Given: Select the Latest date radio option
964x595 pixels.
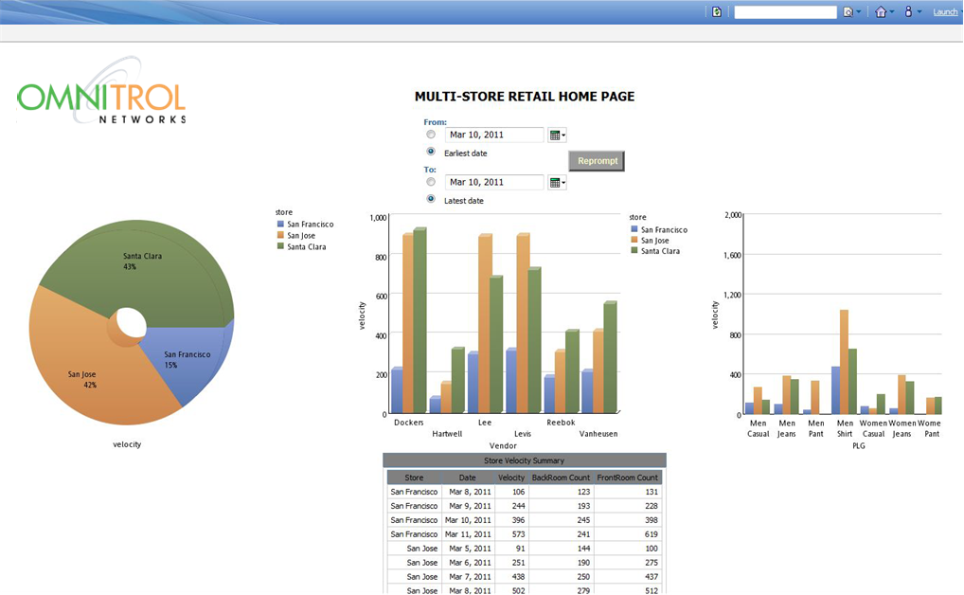Looking at the screenshot, I should click(x=431, y=199).
